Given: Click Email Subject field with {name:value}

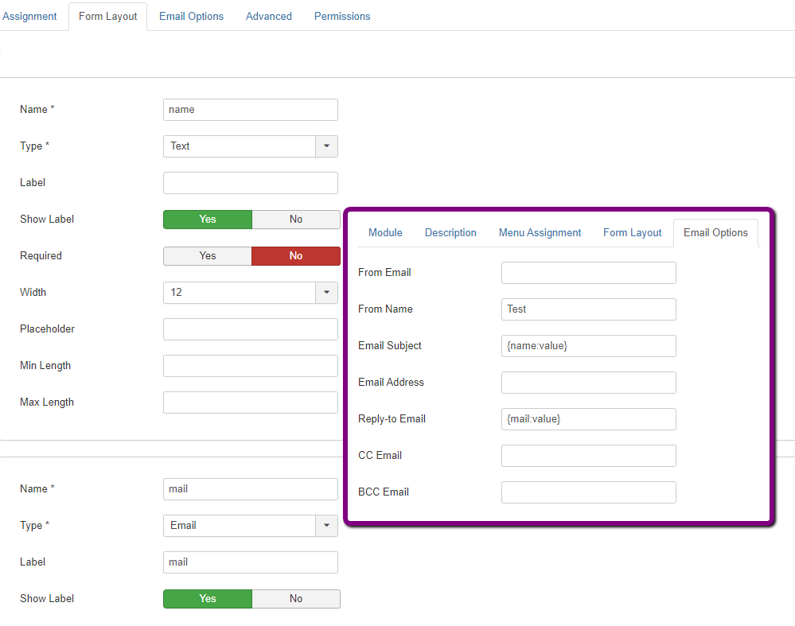Looking at the screenshot, I should point(588,346).
